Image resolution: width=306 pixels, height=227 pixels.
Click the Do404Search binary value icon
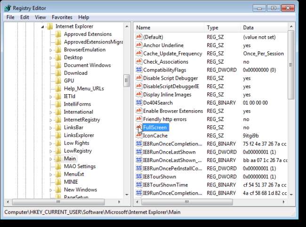tap(139, 103)
